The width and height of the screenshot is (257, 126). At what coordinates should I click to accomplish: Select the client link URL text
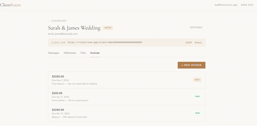pos(105,42)
